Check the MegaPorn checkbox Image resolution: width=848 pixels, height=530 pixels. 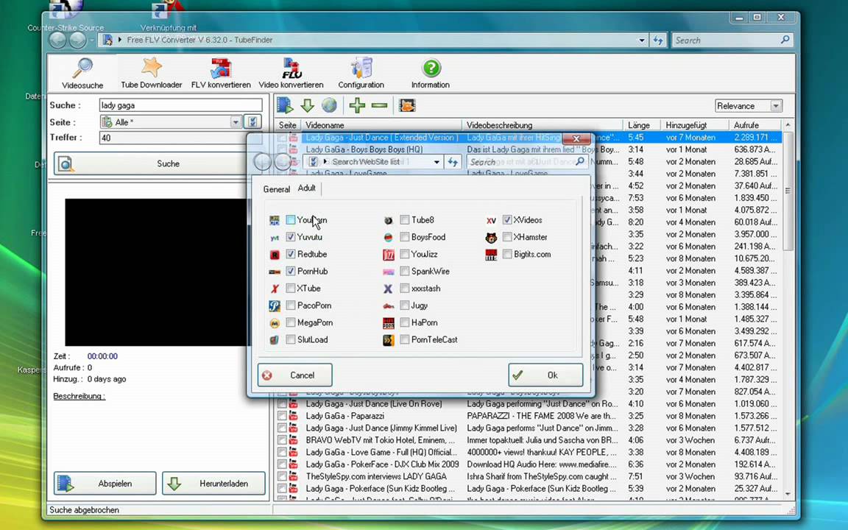tap(291, 323)
